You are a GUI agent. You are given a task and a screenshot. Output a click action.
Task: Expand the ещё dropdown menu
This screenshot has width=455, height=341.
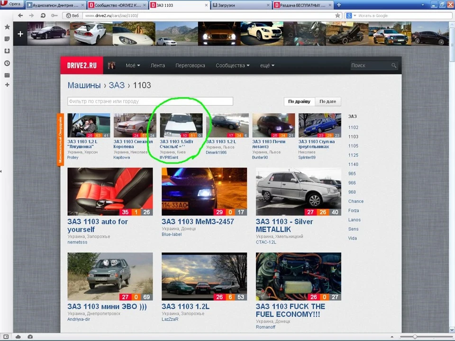pyautogui.click(x=267, y=65)
